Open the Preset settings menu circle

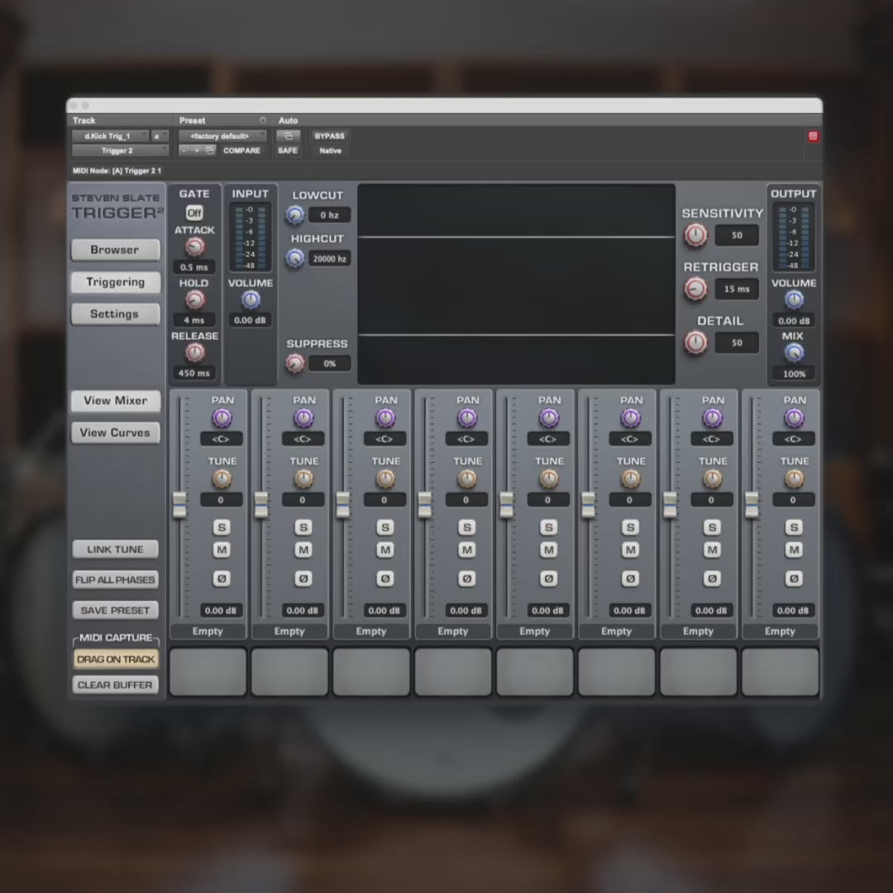point(263,120)
